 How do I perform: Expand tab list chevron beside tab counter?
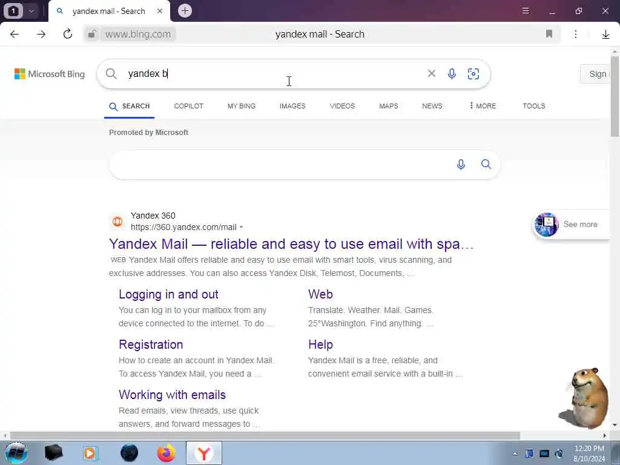(x=31, y=11)
